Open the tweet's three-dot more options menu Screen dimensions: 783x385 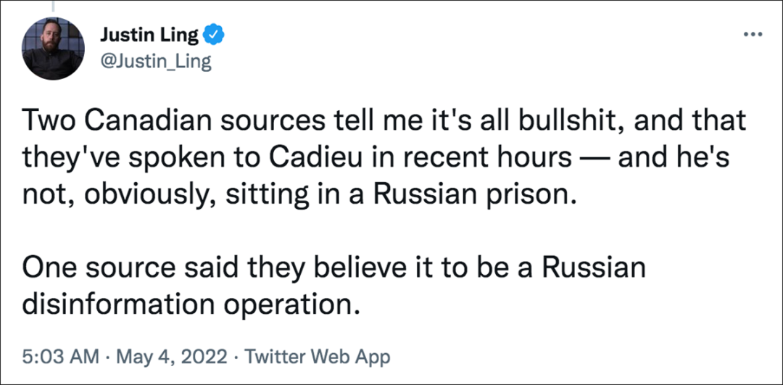click(x=754, y=34)
